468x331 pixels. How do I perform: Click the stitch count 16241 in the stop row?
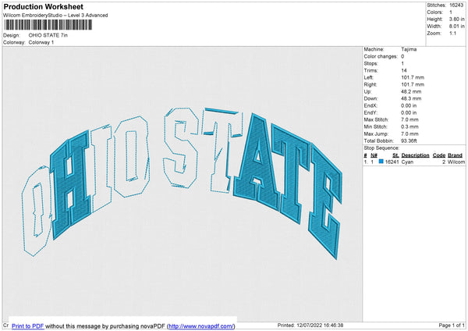point(392,162)
